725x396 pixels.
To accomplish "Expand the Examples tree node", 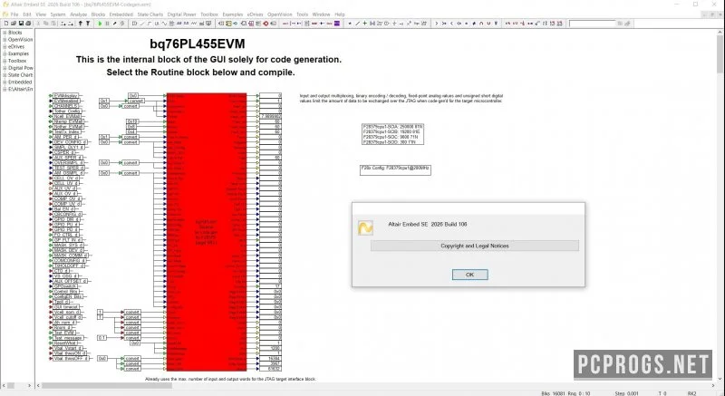I will coord(5,53).
